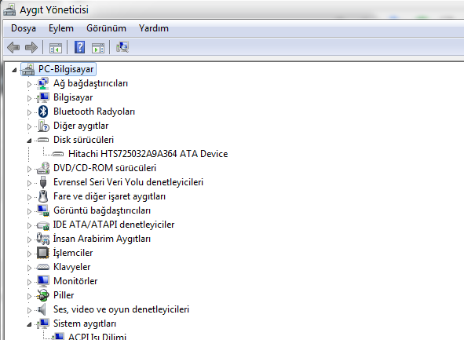Click the action pane toolbar icon

[98, 48]
